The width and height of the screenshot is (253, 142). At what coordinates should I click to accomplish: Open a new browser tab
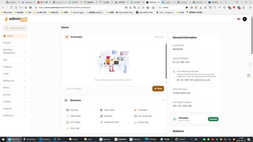[226, 2]
